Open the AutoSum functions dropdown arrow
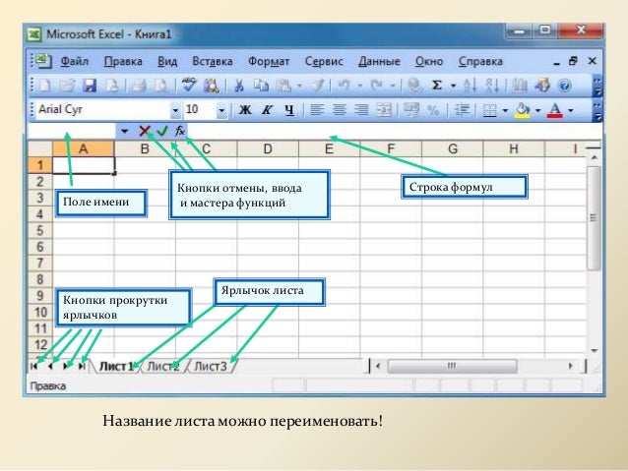The width and height of the screenshot is (628, 471). tap(454, 86)
